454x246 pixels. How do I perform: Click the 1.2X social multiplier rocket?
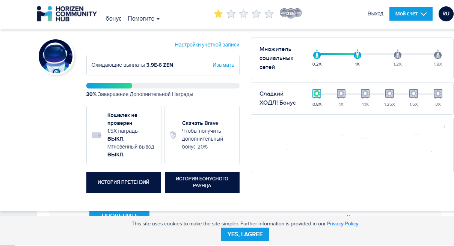[398, 54]
